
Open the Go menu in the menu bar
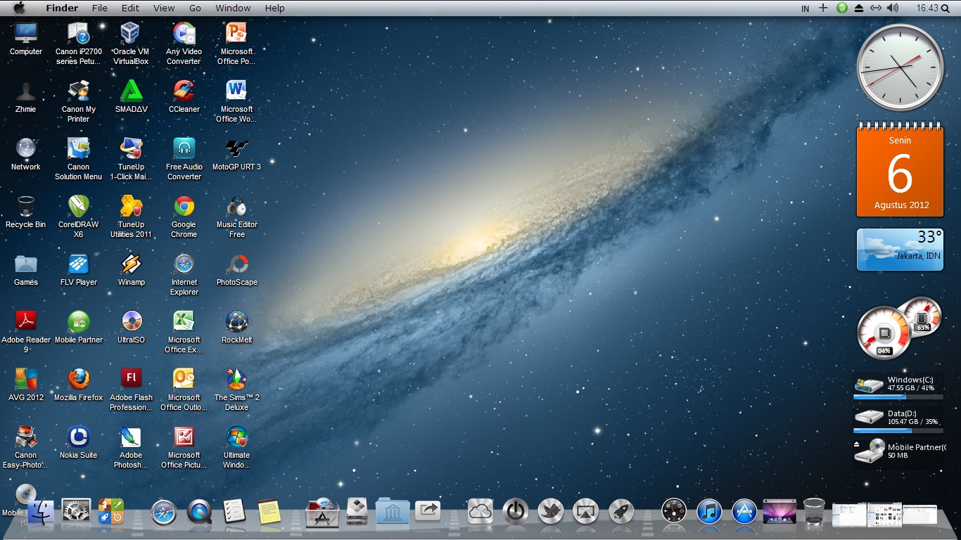tap(195, 8)
